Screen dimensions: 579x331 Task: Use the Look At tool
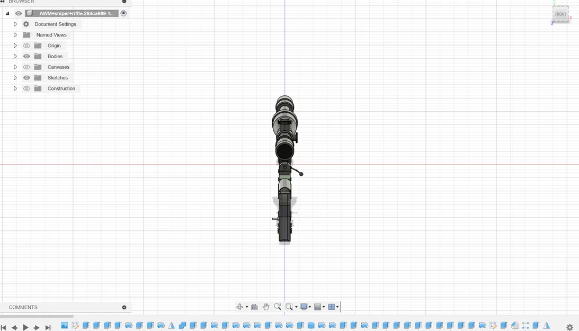click(x=254, y=306)
